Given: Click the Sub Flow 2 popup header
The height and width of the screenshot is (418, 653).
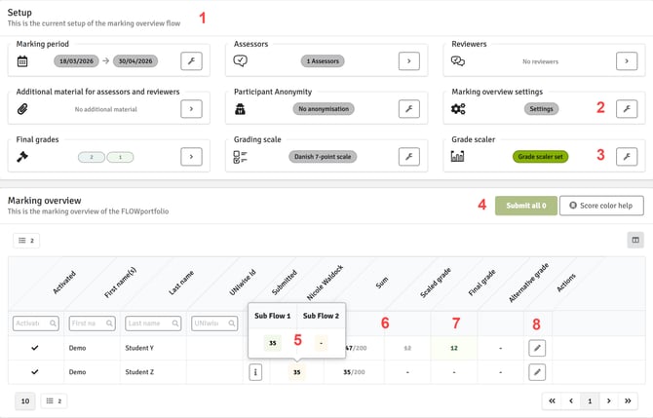Looking at the screenshot, I should (x=321, y=316).
